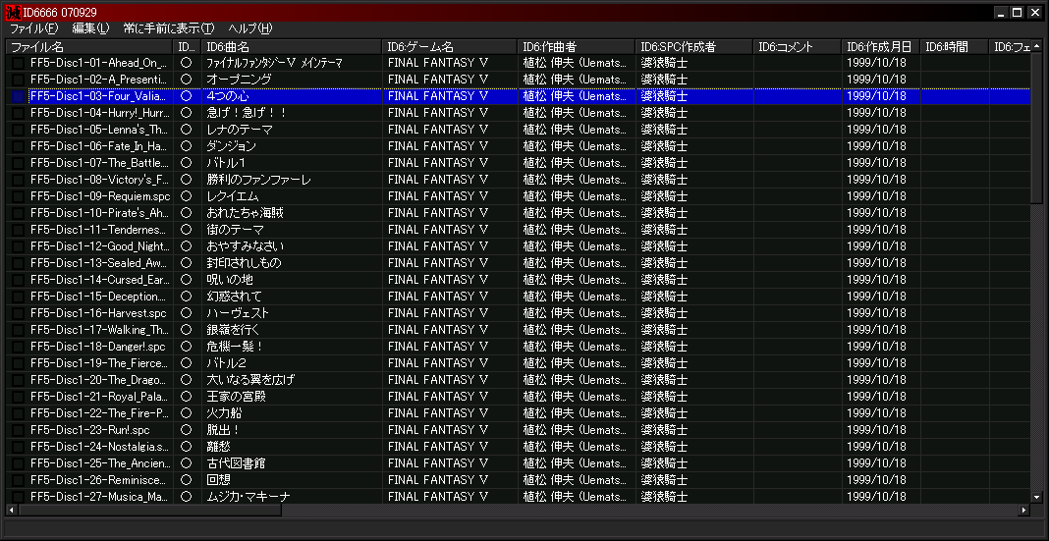This screenshot has width=1049, height=541.
Task: Click the circle mark in バトル2 row
Action: pos(187,363)
